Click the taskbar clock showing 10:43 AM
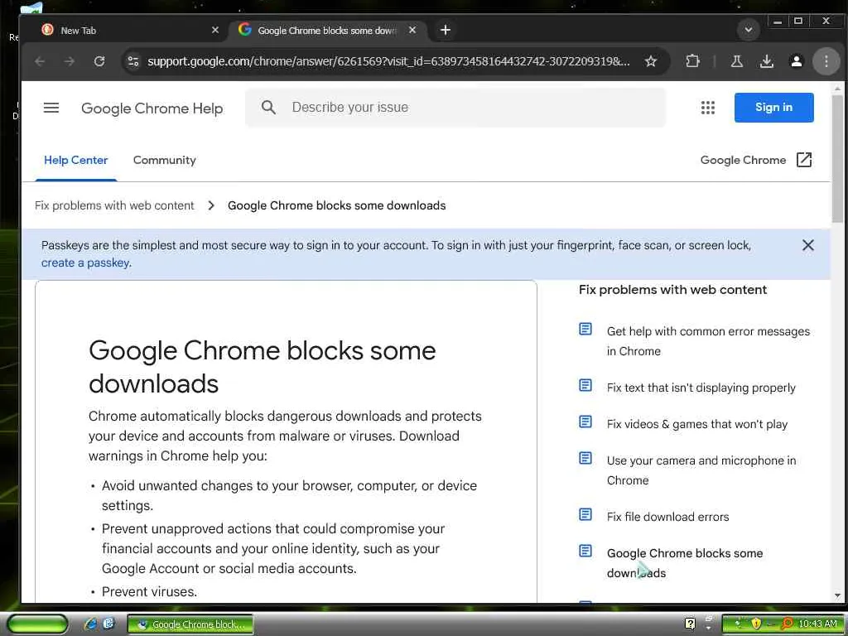 click(817, 624)
